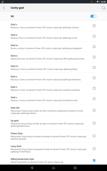Open search with the magnifier icon

pos(104,8)
